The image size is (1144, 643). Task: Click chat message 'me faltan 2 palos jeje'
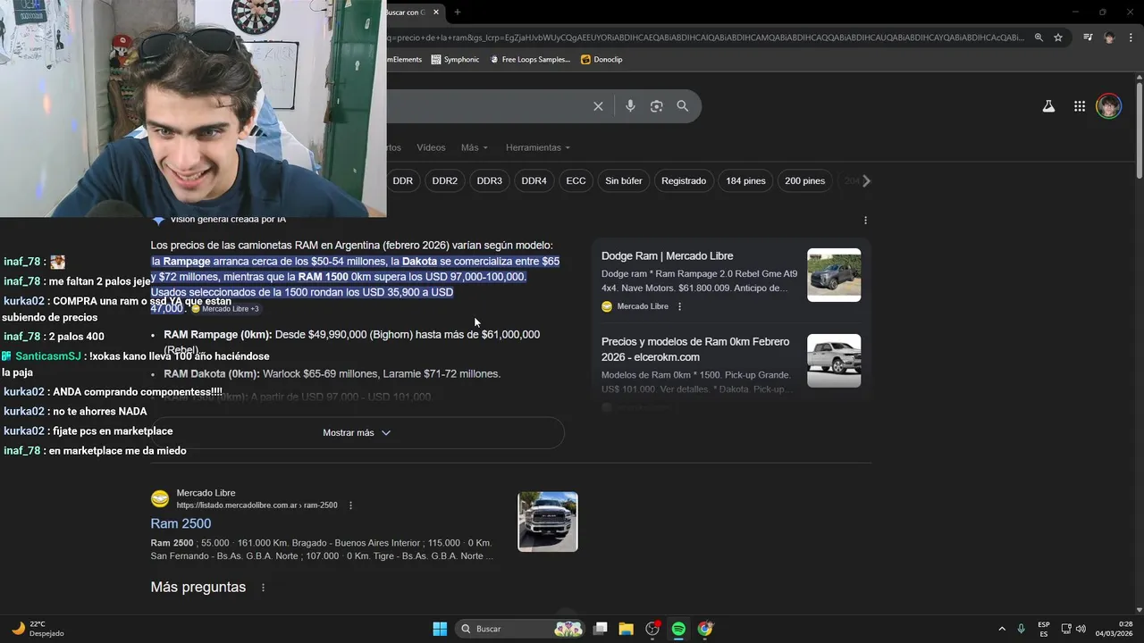click(100, 281)
